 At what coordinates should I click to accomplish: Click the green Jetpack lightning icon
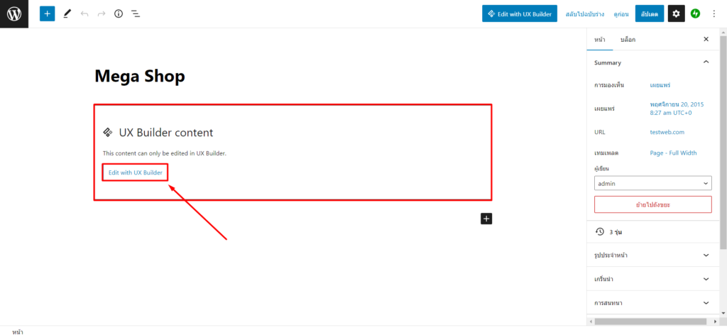[x=695, y=14]
